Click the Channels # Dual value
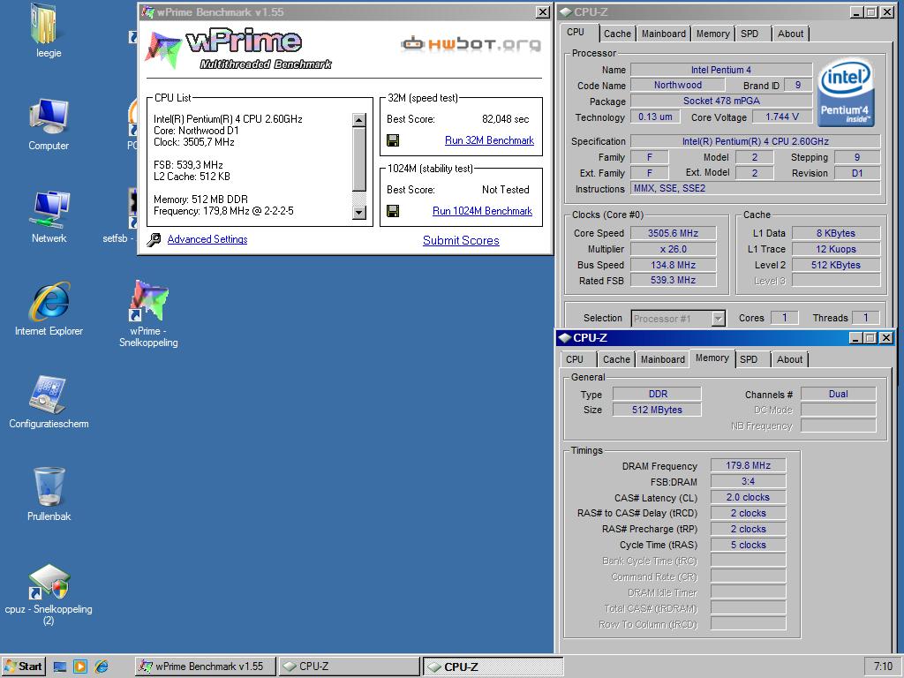Image resolution: width=904 pixels, height=678 pixels. coord(839,394)
